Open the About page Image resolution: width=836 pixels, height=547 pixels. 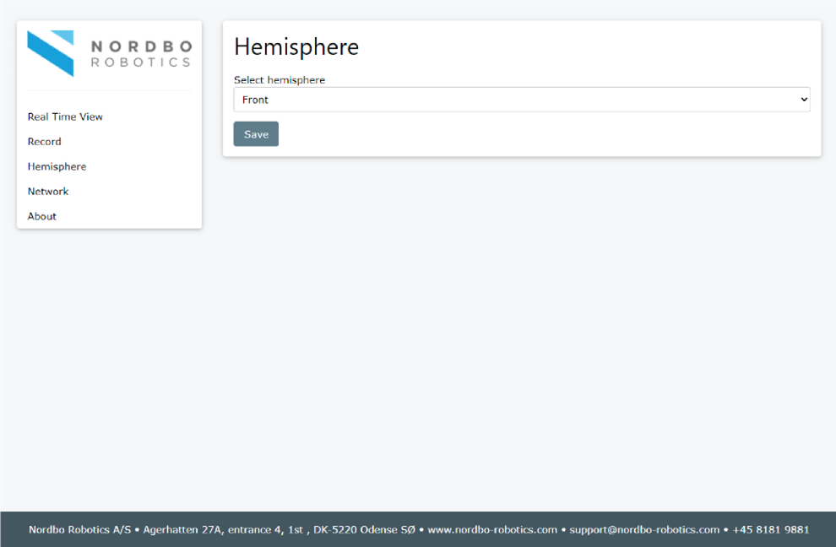point(41,216)
